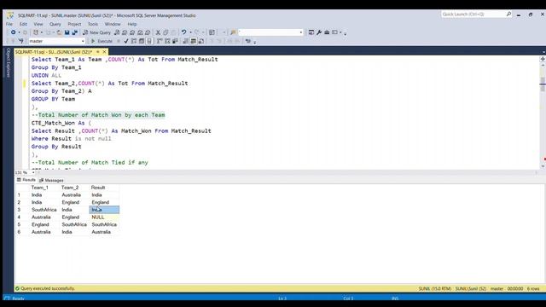
Task: Select the Australia result cell in row 6
Action: tap(104, 232)
